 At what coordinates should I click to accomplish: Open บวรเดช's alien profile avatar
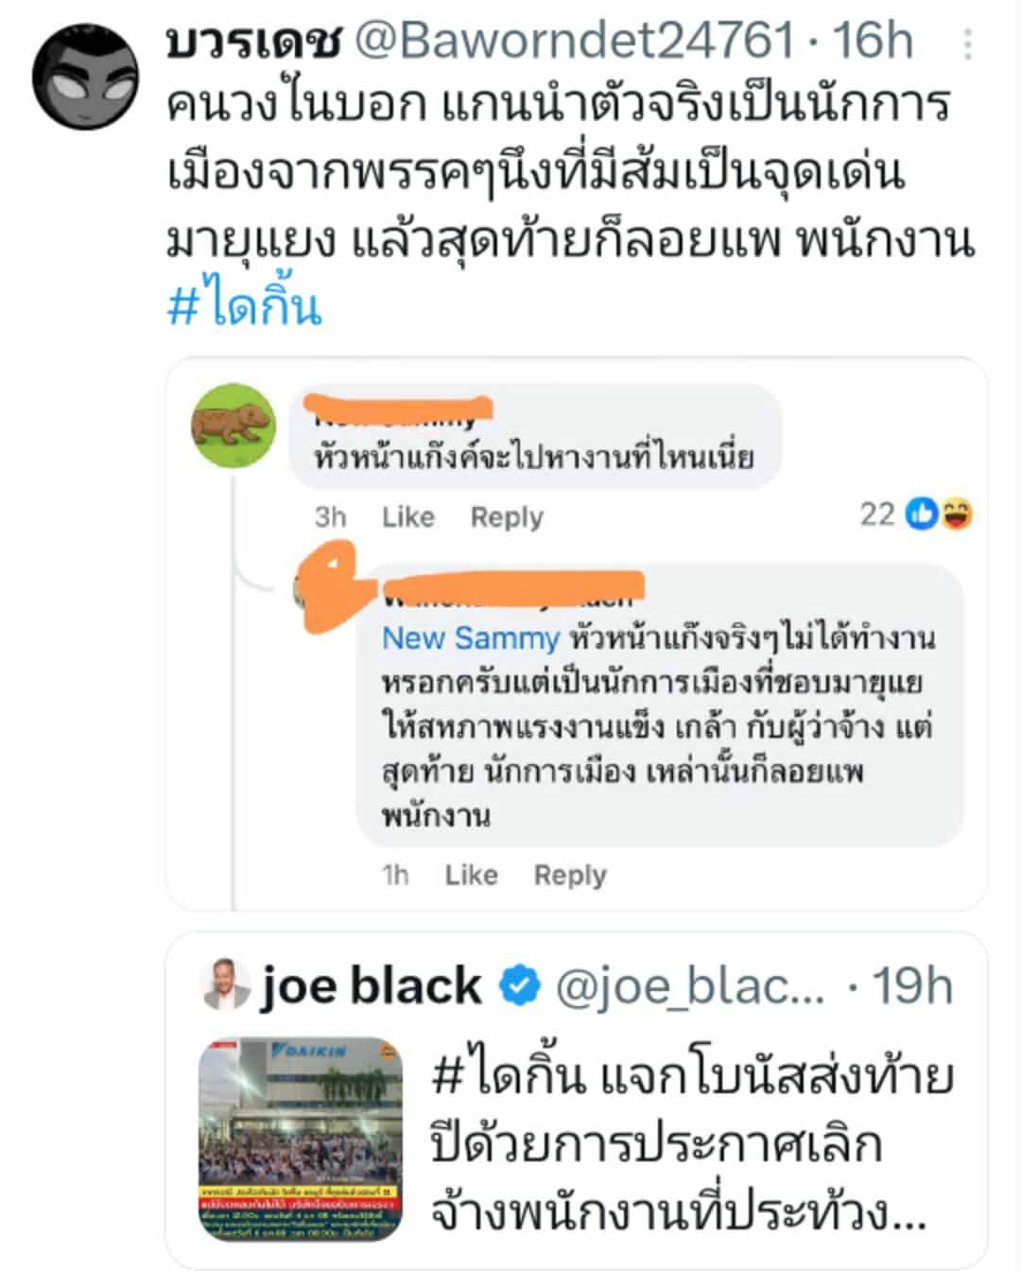[x=86, y=77]
